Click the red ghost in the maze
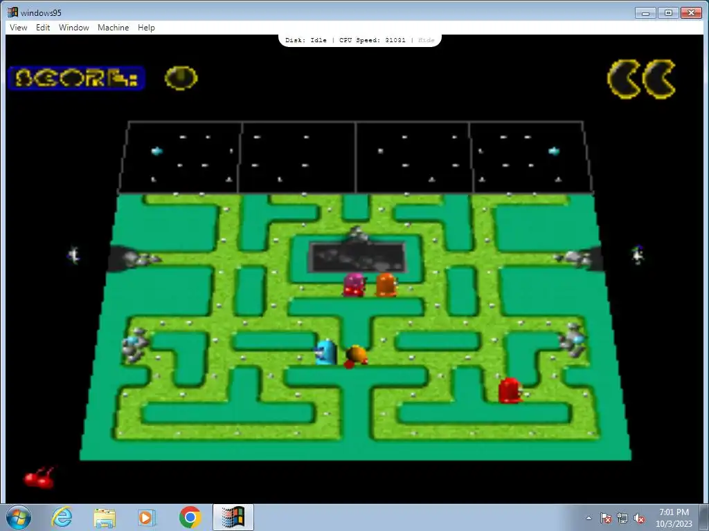709x531 pixels. pyautogui.click(x=510, y=390)
